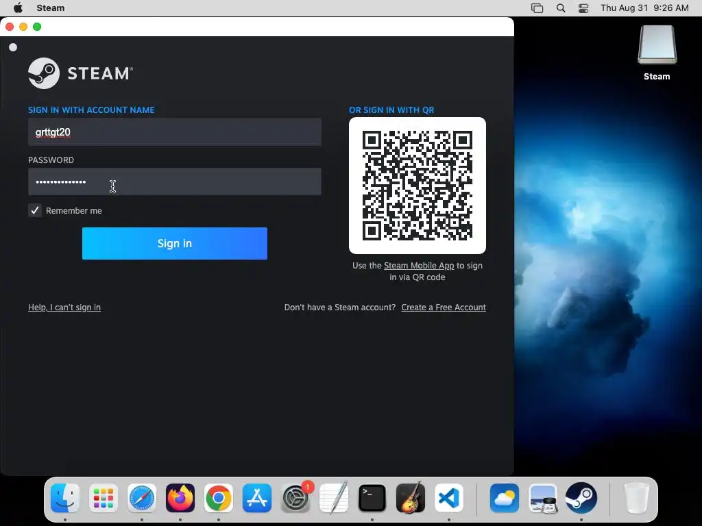Viewport: 702px width, 526px height.
Task: Click the Steam icon in the dock
Action: [x=581, y=498]
